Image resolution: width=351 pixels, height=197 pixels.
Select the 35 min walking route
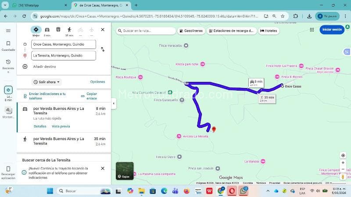[64, 141]
